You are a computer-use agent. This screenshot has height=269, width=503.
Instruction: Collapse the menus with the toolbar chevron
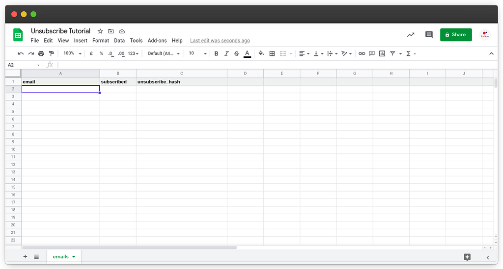click(x=491, y=53)
